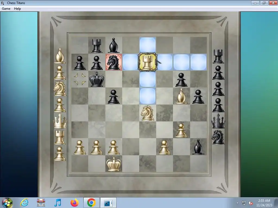Open the network tray icon

point(244,203)
